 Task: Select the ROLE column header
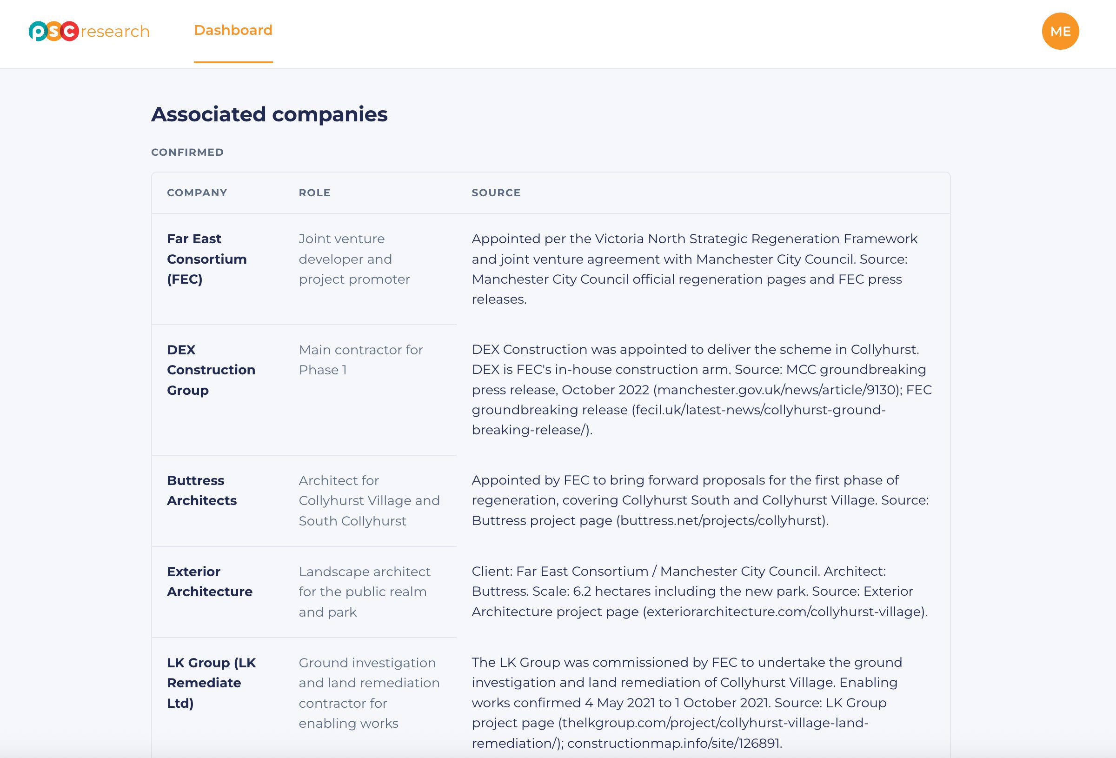click(314, 193)
